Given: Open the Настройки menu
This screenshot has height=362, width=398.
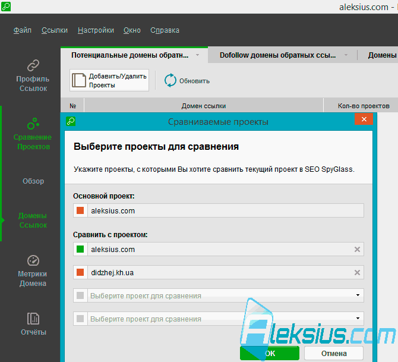Looking at the screenshot, I should 96,30.
